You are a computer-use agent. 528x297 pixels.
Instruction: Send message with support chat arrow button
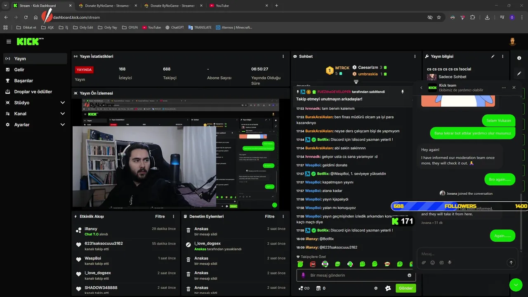click(x=511, y=263)
